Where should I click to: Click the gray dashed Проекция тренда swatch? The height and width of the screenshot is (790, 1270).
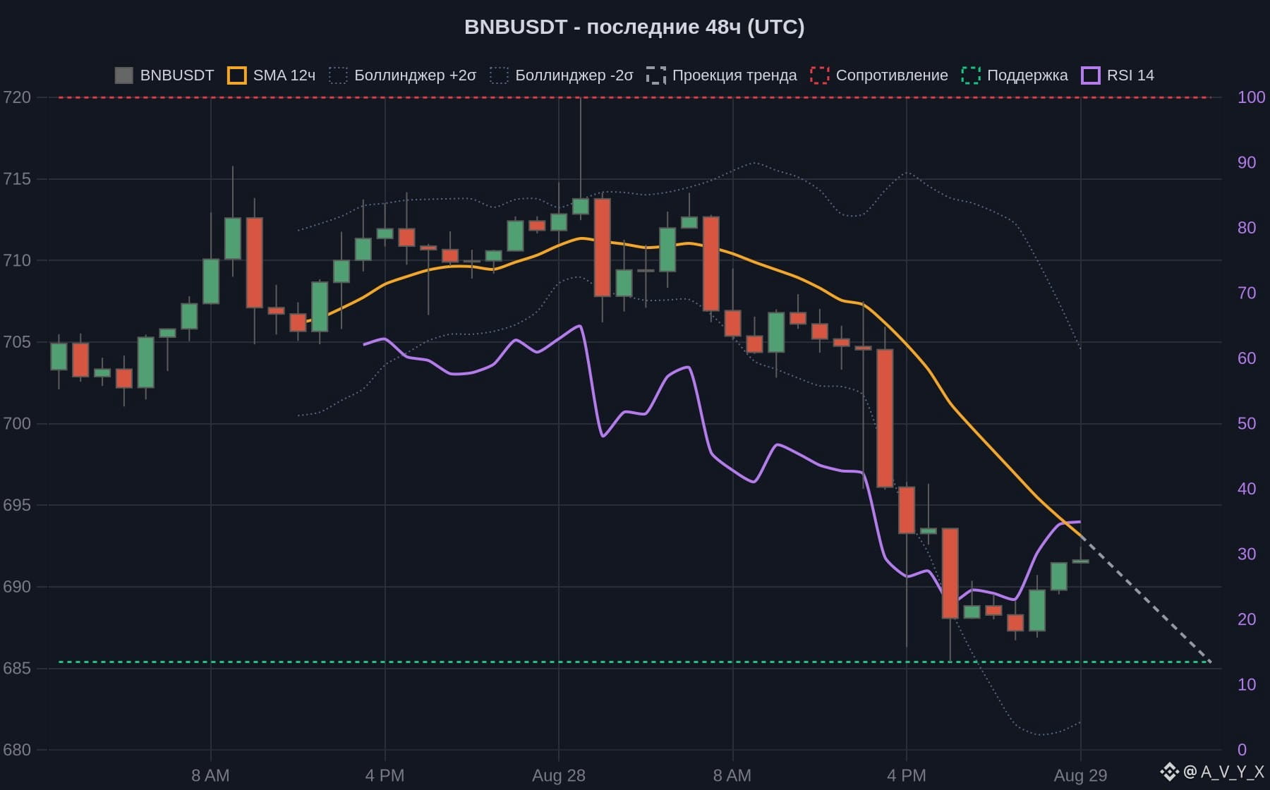[656, 75]
